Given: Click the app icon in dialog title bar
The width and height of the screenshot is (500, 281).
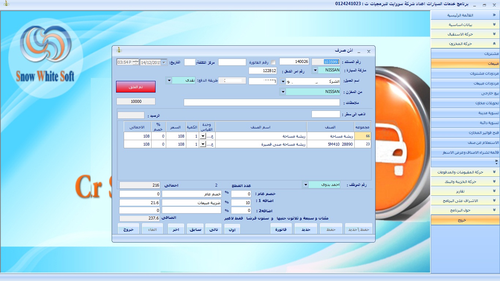Looking at the screenshot, I should pos(119,50).
